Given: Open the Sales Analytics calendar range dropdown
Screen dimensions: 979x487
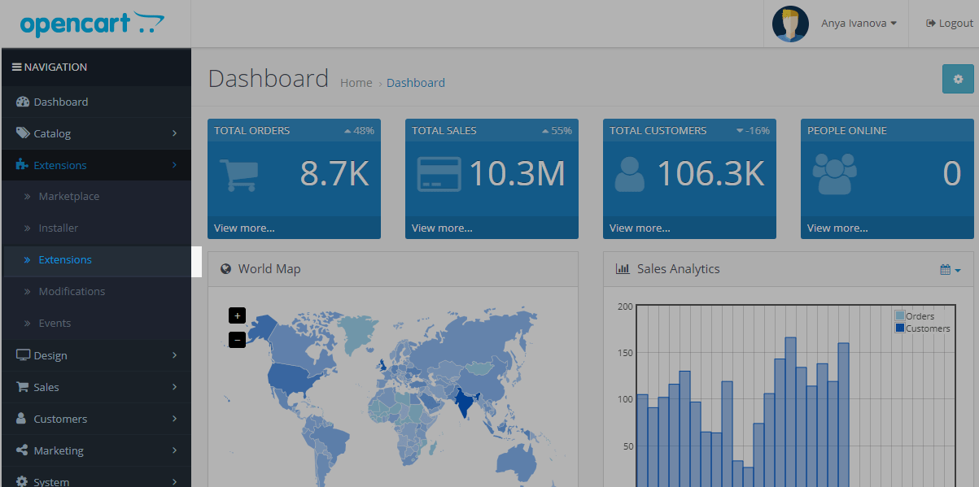Looking at the screenshot, I should [x=950, y=270].
